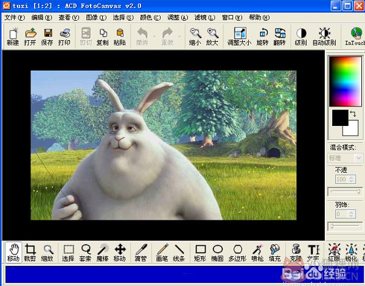Viewport: 365px width, 286px height.
Task: Click the InTouch globe icon
Action: click(x=355, y=37)
